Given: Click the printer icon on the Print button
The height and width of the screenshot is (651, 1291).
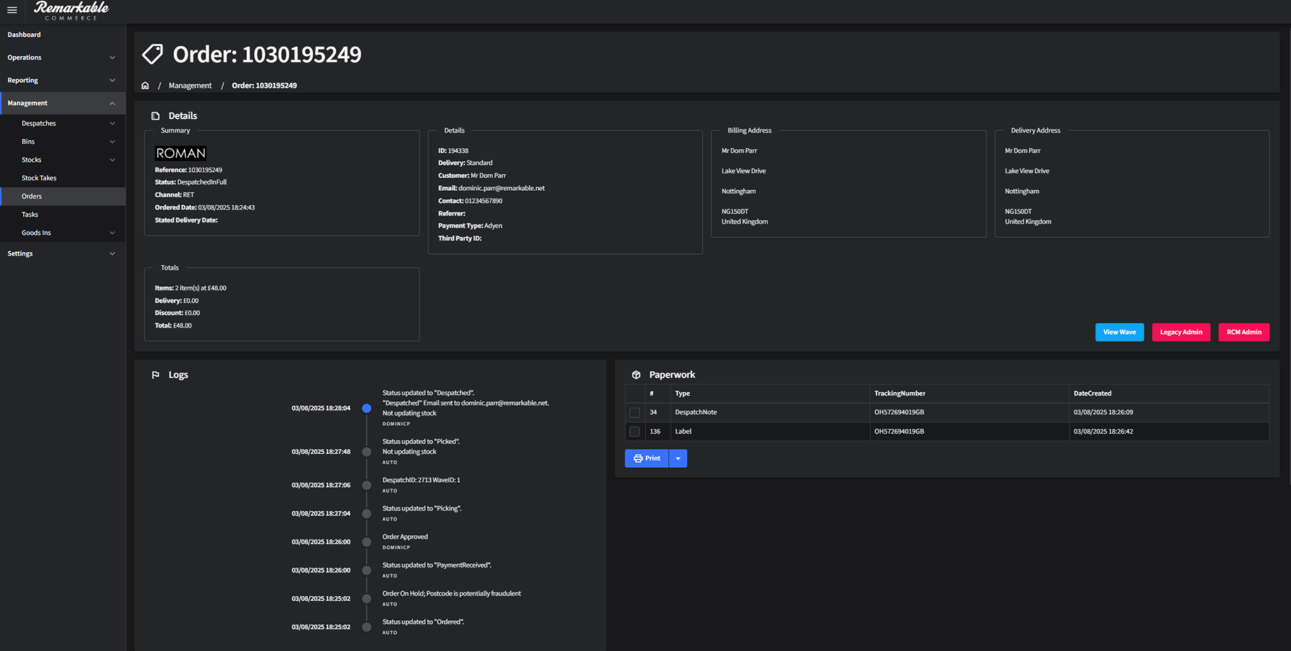Looking at the screenshot, I should tap(637, 458).
